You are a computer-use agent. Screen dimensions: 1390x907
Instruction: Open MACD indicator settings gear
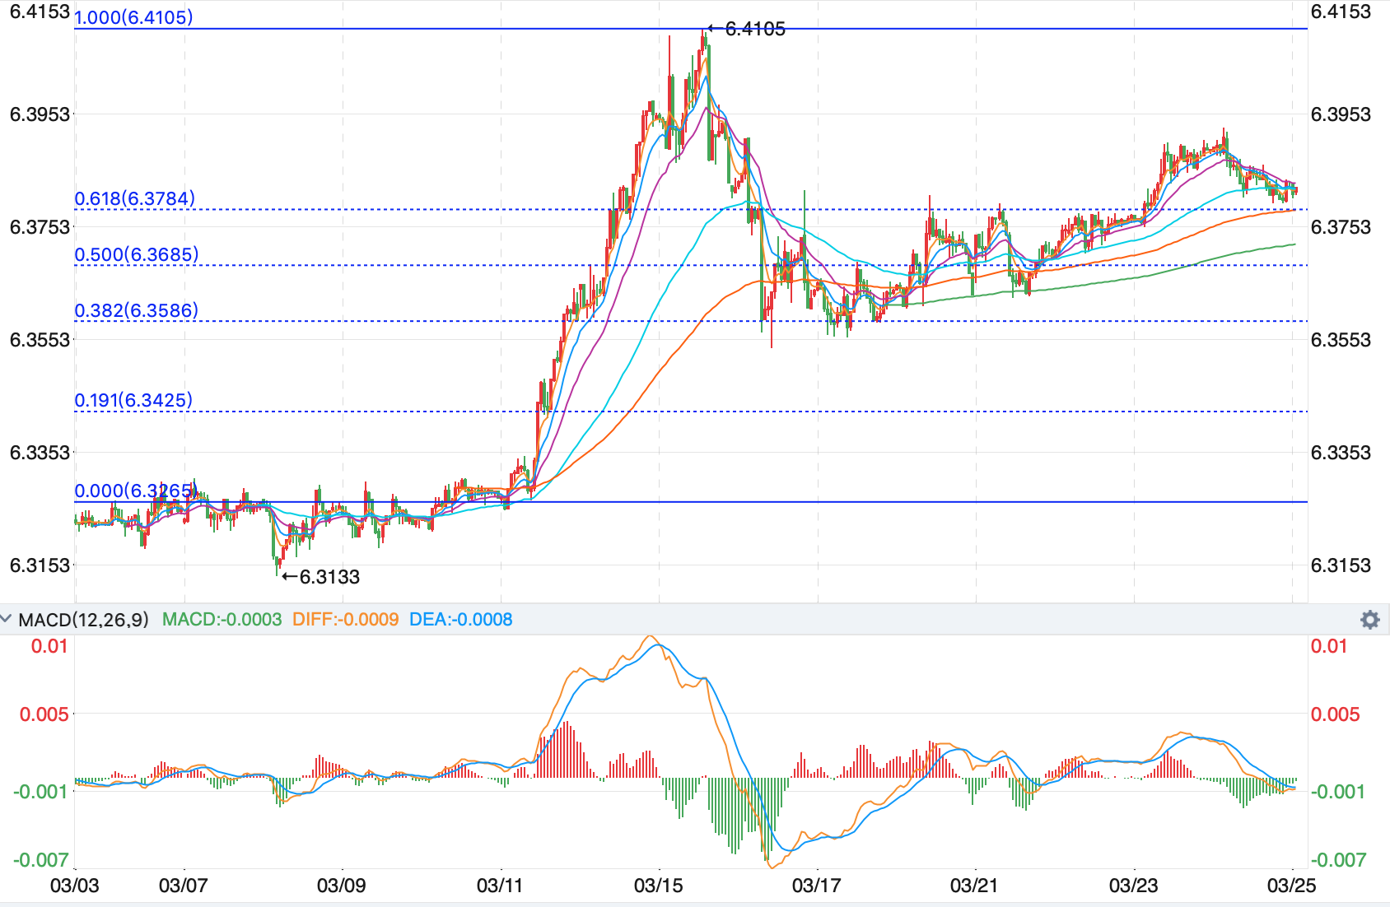pyautogui.click(x=1369, y=620)
